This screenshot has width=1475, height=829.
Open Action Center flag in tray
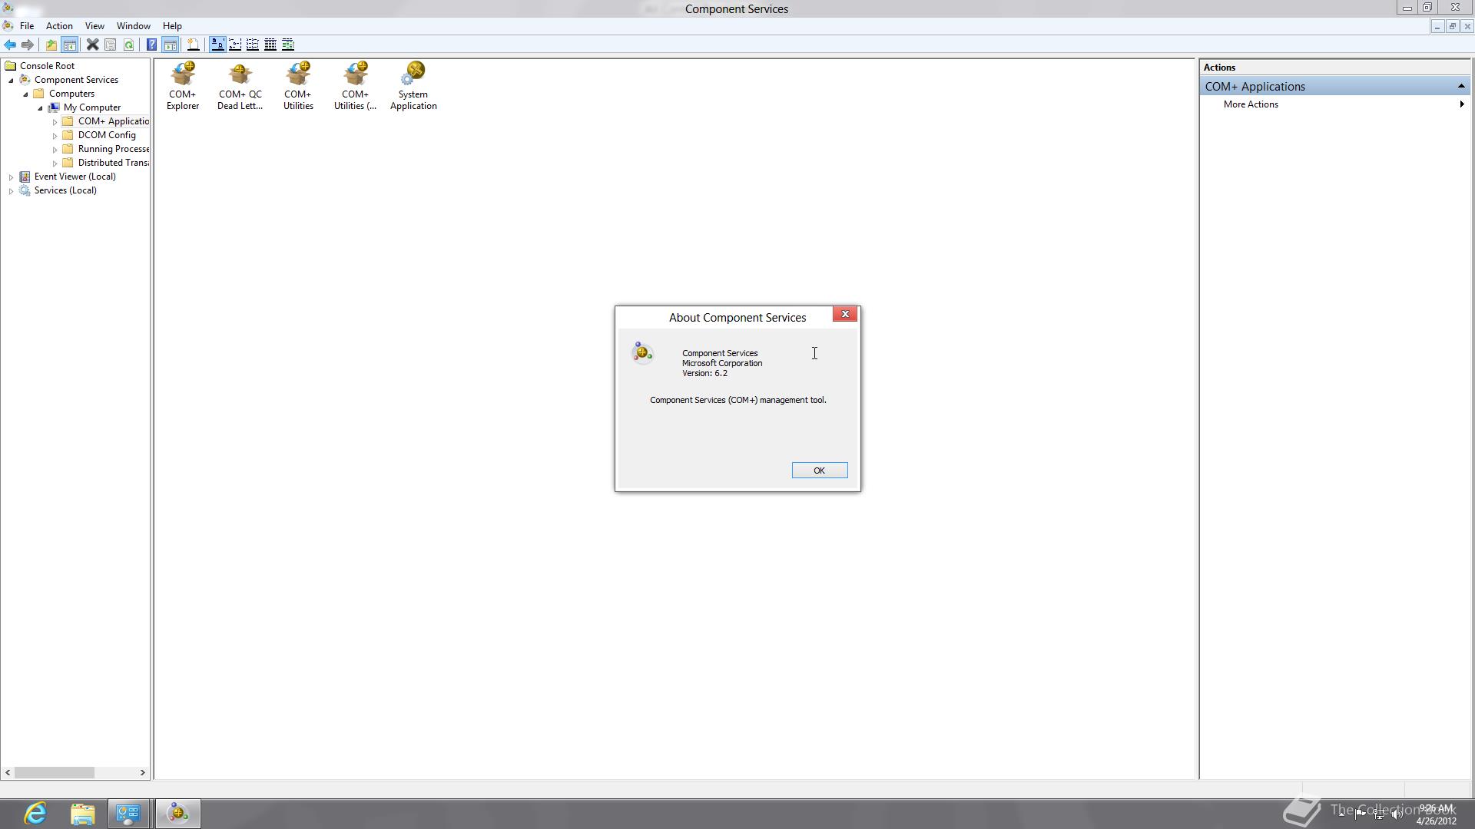pyautogui.click(x=1361, y=814)
